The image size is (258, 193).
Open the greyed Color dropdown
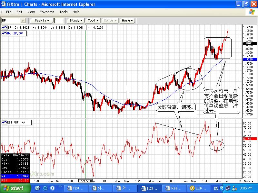(110, 21)
